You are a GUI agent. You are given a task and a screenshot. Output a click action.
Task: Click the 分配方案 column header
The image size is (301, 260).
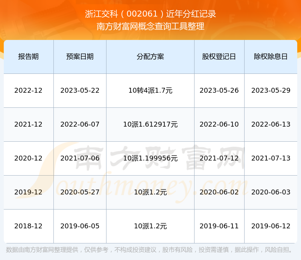150,57
